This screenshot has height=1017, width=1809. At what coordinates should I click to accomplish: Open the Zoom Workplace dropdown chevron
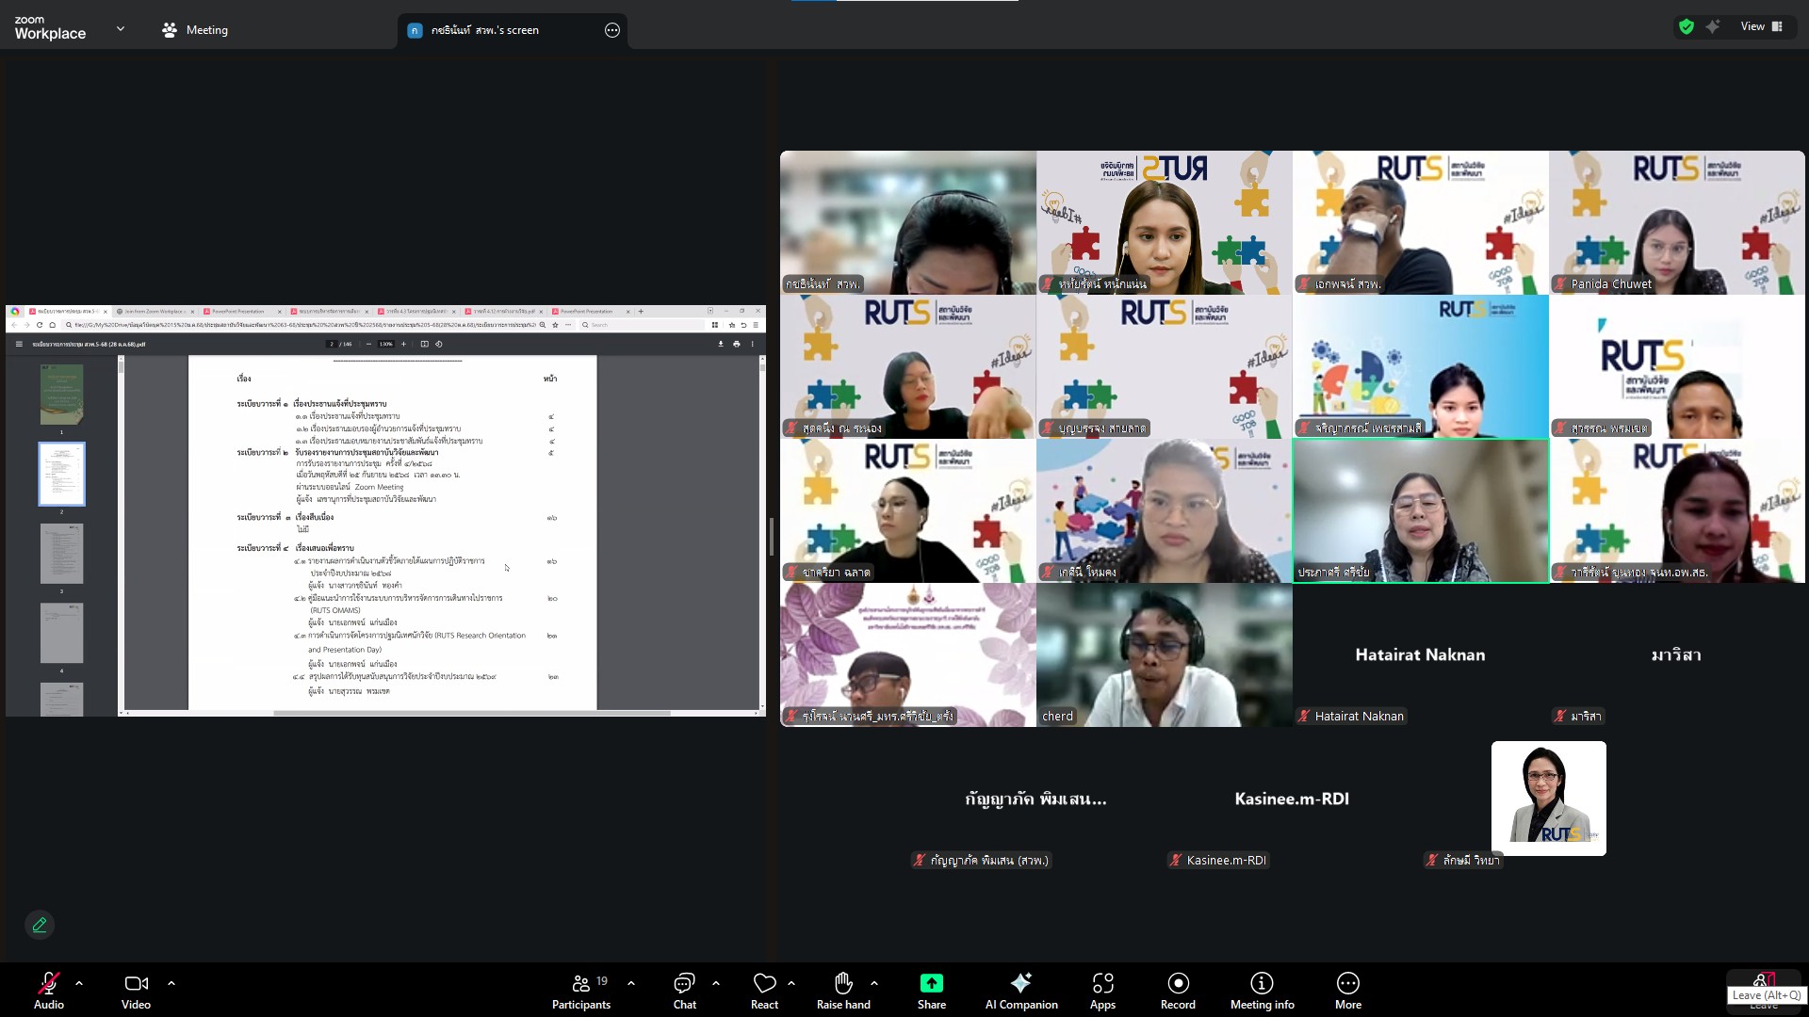point(121,29)
